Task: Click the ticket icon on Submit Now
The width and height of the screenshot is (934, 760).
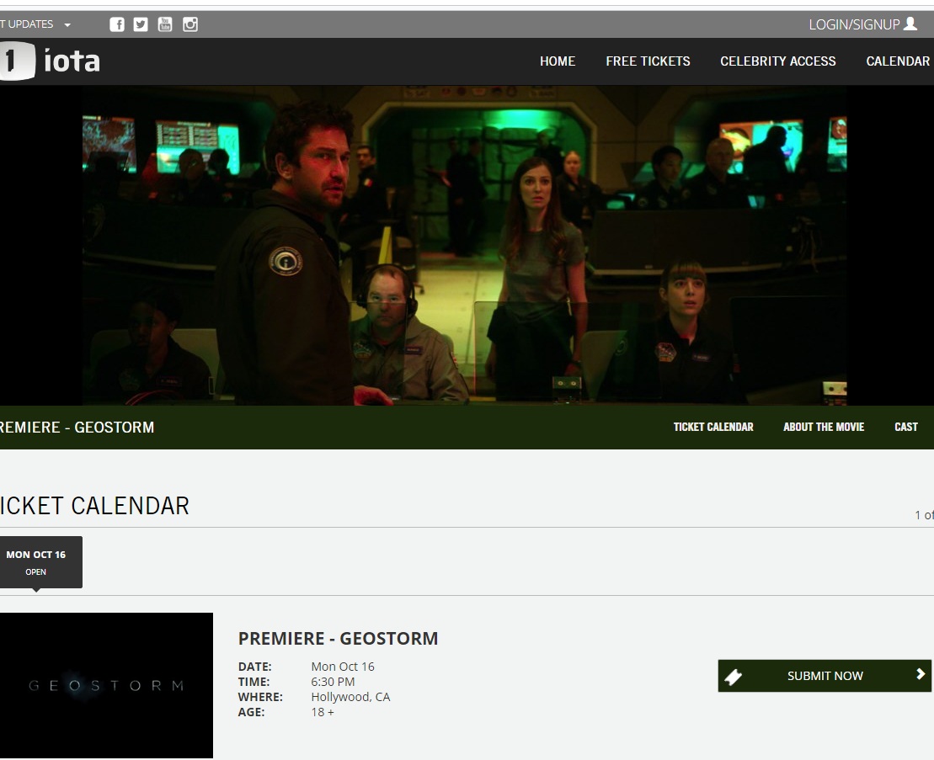Action: point(734,677)
